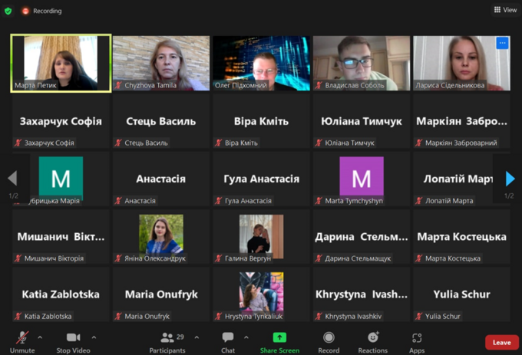Click the Дарина Стельмащук name label
This screenshot has width=522, height=355.
pyautogui.click(x=358, y=258)
